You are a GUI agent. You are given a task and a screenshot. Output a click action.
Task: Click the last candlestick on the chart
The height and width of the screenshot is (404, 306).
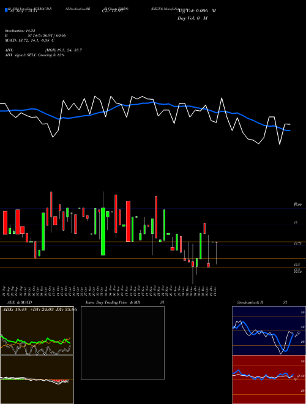(217, 253)
